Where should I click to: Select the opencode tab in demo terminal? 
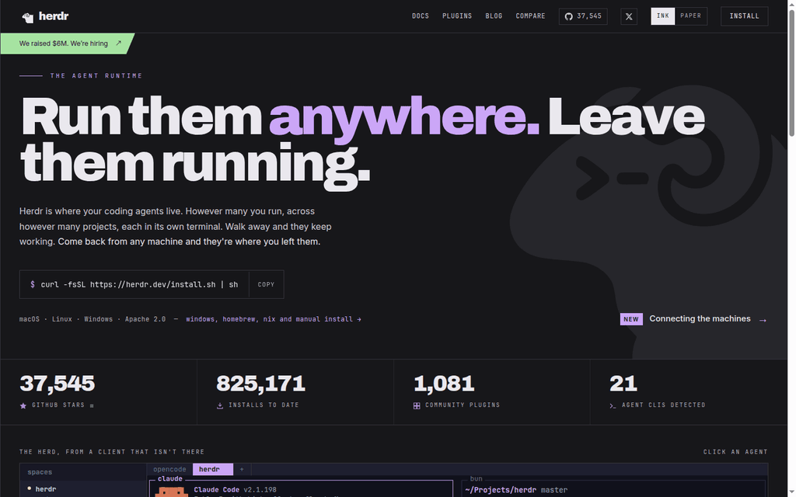click(x=169, y=470)
